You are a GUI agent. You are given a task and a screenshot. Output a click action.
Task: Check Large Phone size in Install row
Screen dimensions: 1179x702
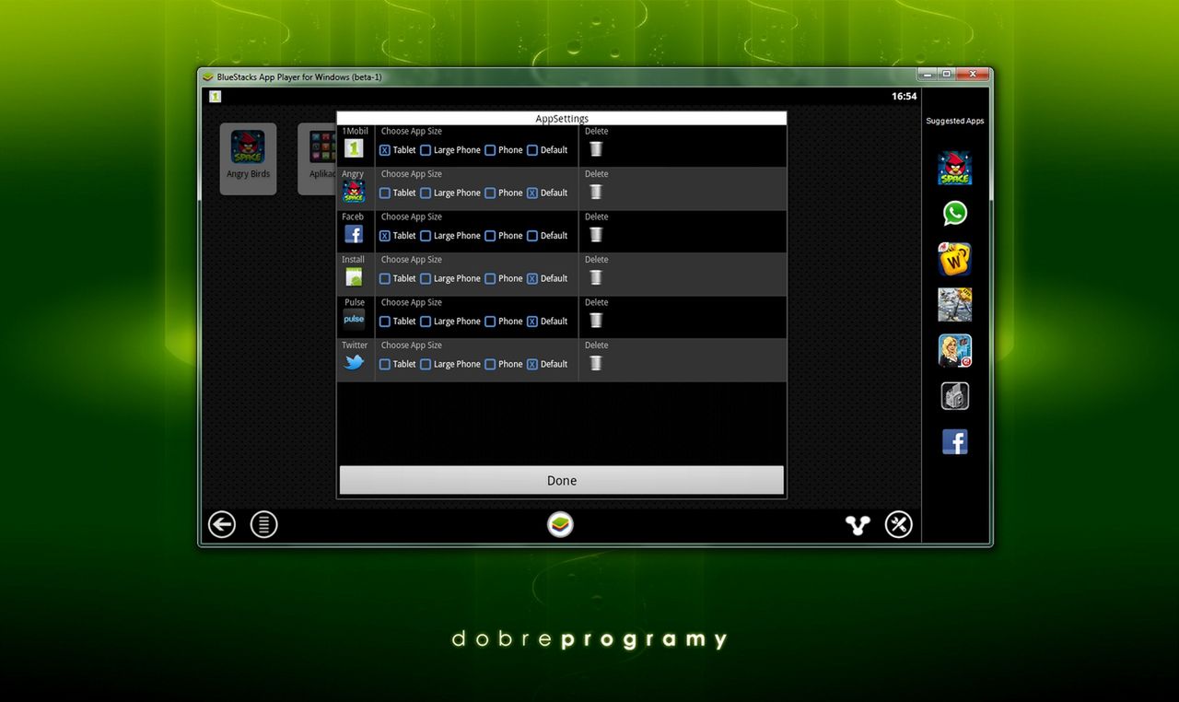pyautogui.click(x=426, y=278)
